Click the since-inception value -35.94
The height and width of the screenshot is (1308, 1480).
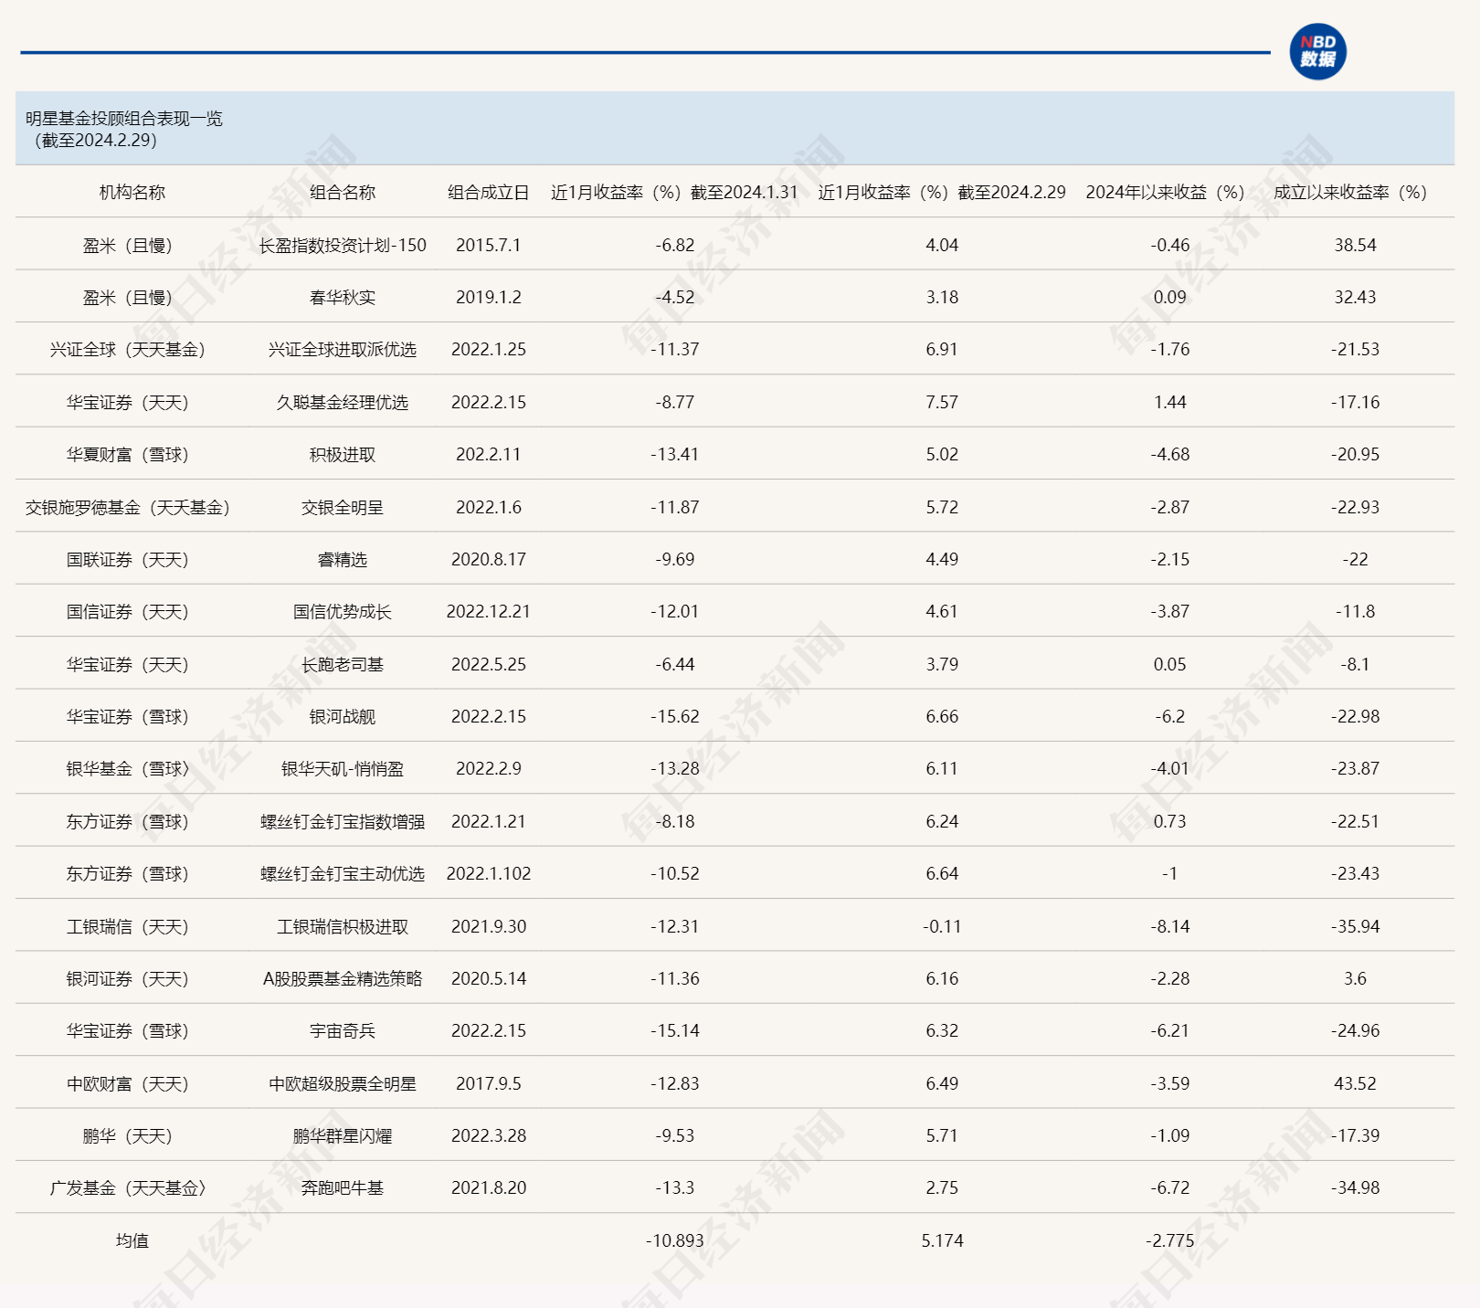pos(1355,927)
